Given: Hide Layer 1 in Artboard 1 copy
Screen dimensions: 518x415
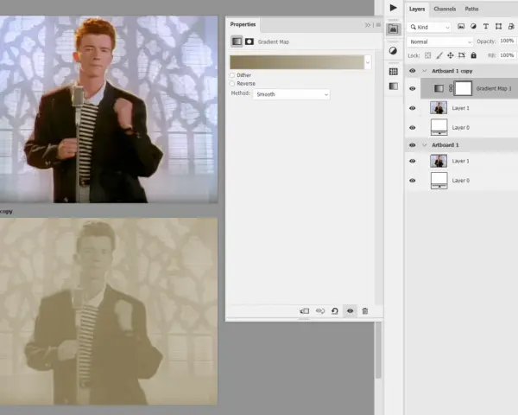Looking at the screenshot, I should [x=413, y=108].
